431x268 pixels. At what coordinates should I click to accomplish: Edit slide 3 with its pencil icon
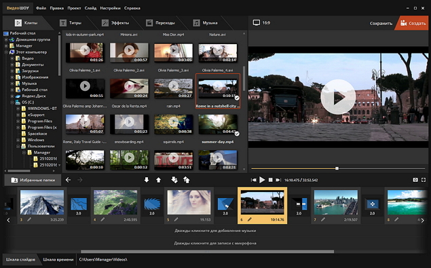tap(29, 219)
